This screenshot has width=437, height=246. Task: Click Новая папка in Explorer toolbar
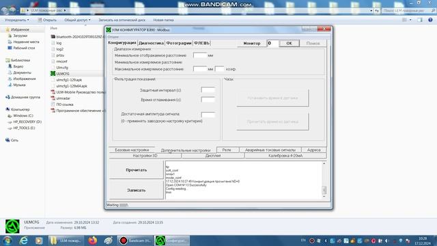click(x=163, y=20)
